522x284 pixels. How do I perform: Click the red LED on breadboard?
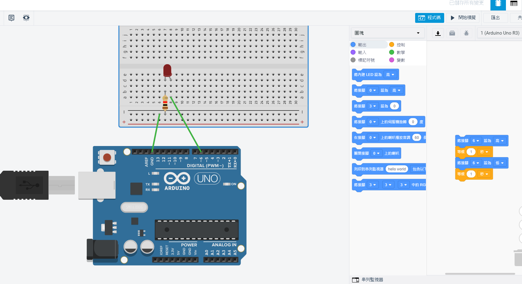pos(167,71)
